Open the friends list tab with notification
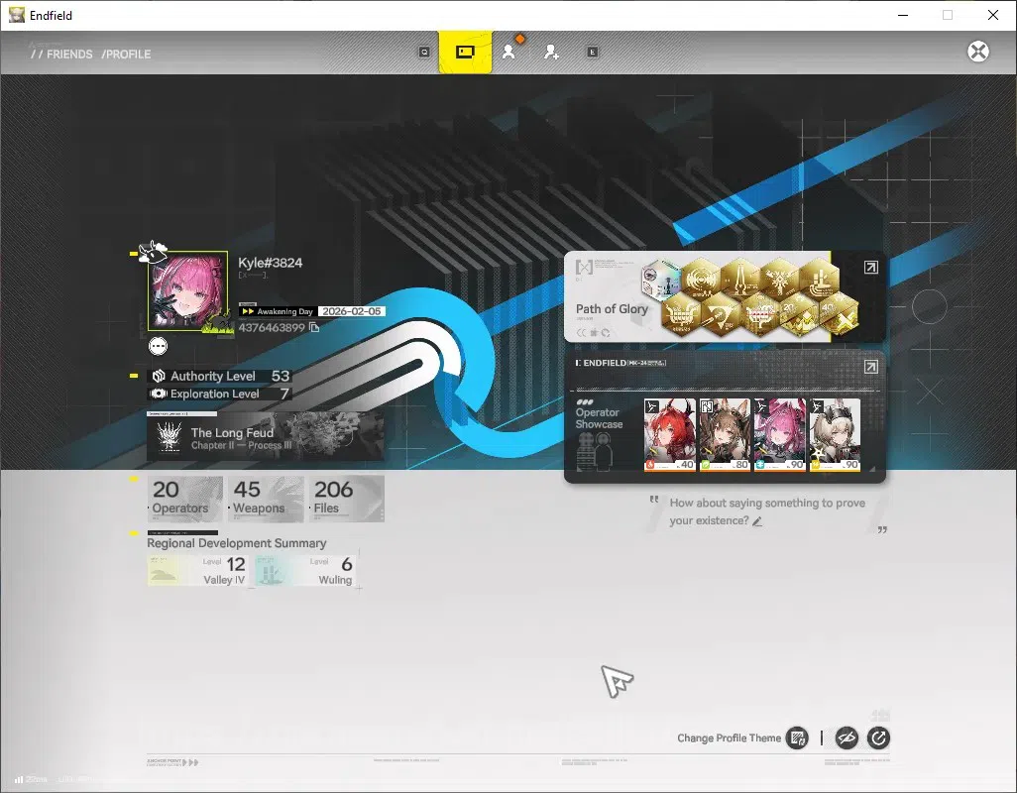The image size is (1017, 793). [509, 52]
